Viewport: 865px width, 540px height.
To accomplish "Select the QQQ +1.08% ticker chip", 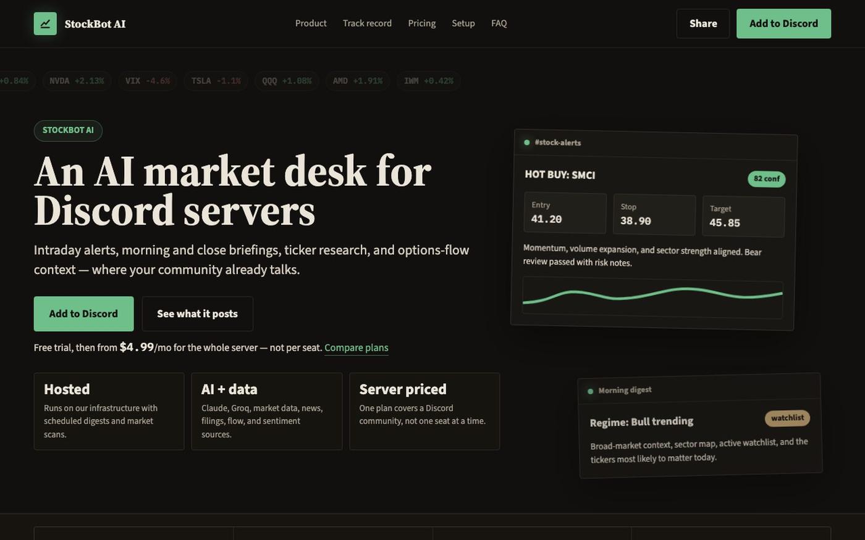I will coord(287,81).
